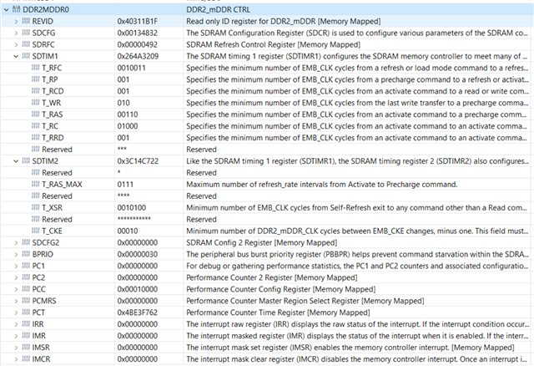
Task: Click the T_RCD bitfield icon
Action: (35, 91)
